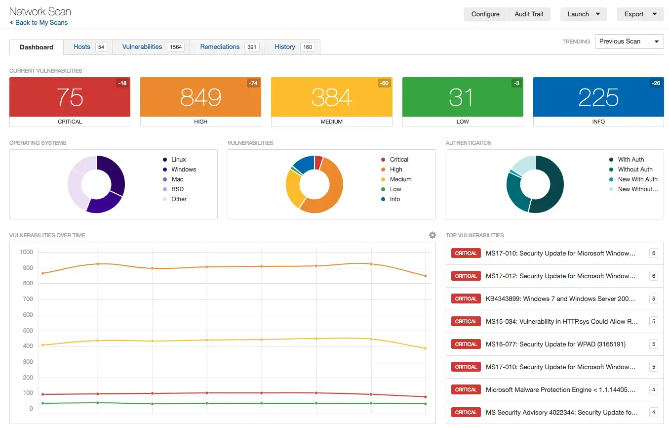Screen dimensions: 669x428
Task: Open the Audit Trail
Action: (x=529, y=14)
